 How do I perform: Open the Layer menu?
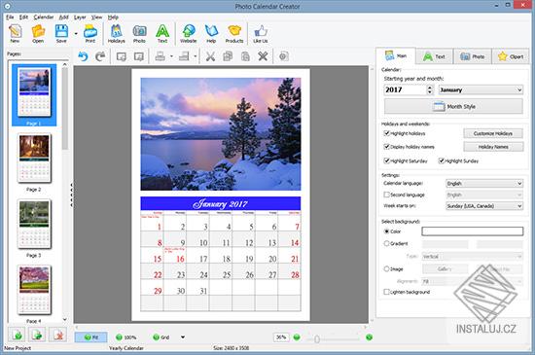tap(80, 18)
